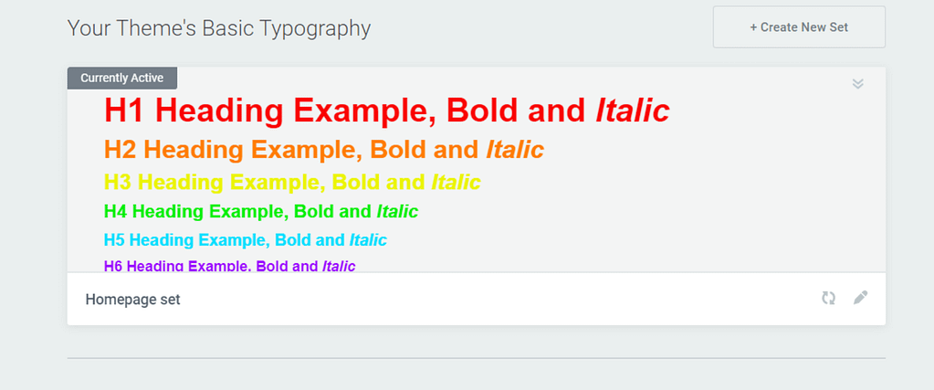This screenshot has width=934, height=390.
Task: Select the red H1 Heading Example text
Action: 347,111
